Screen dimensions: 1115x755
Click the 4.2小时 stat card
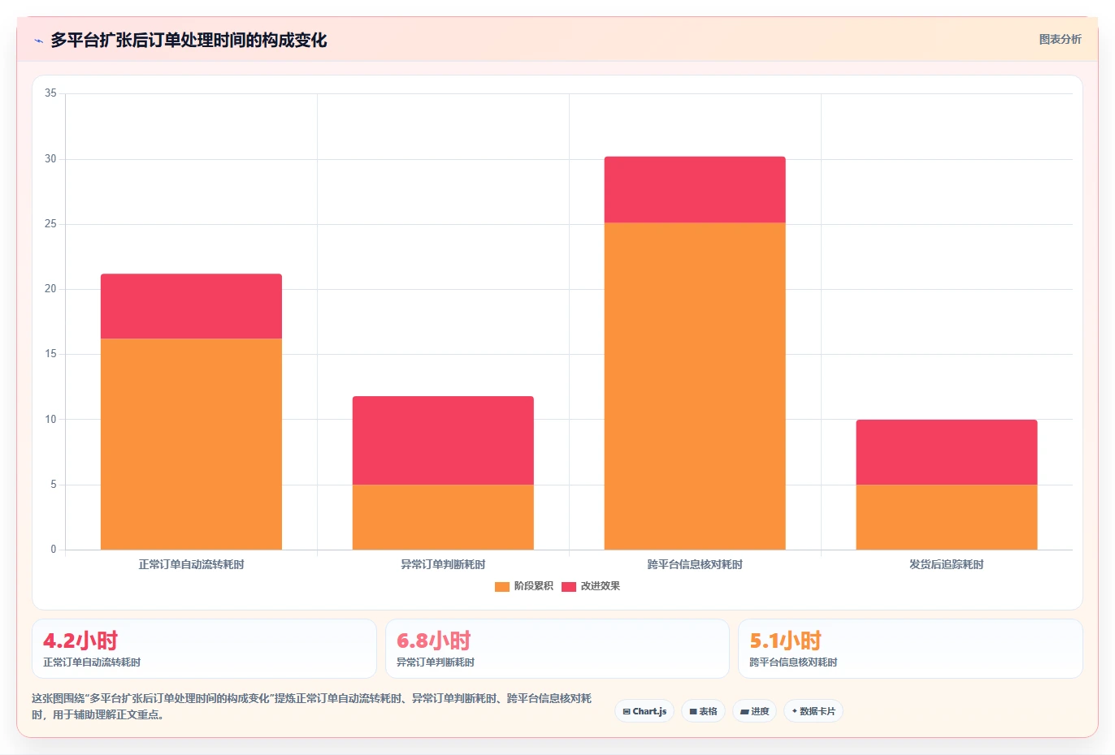(204, 649)
